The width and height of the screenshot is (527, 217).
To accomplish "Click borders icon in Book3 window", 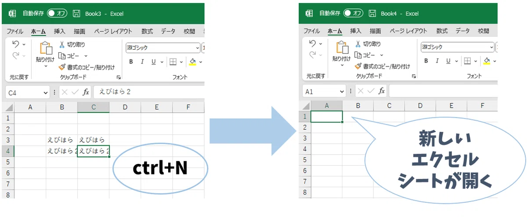I will [x=173, y=62].
